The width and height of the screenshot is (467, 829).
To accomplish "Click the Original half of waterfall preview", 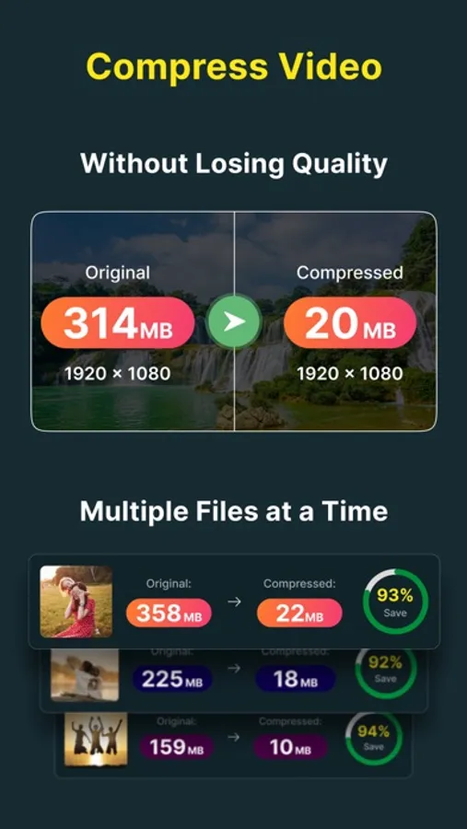I will [x=133, y=321].
